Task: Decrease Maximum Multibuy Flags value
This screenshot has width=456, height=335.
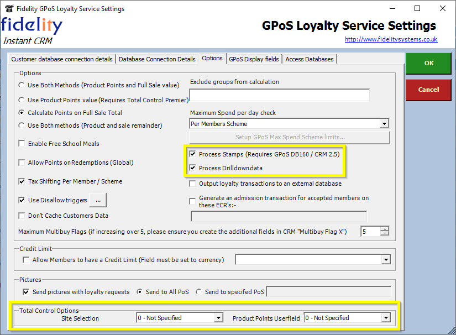Action: coord(385,233)
